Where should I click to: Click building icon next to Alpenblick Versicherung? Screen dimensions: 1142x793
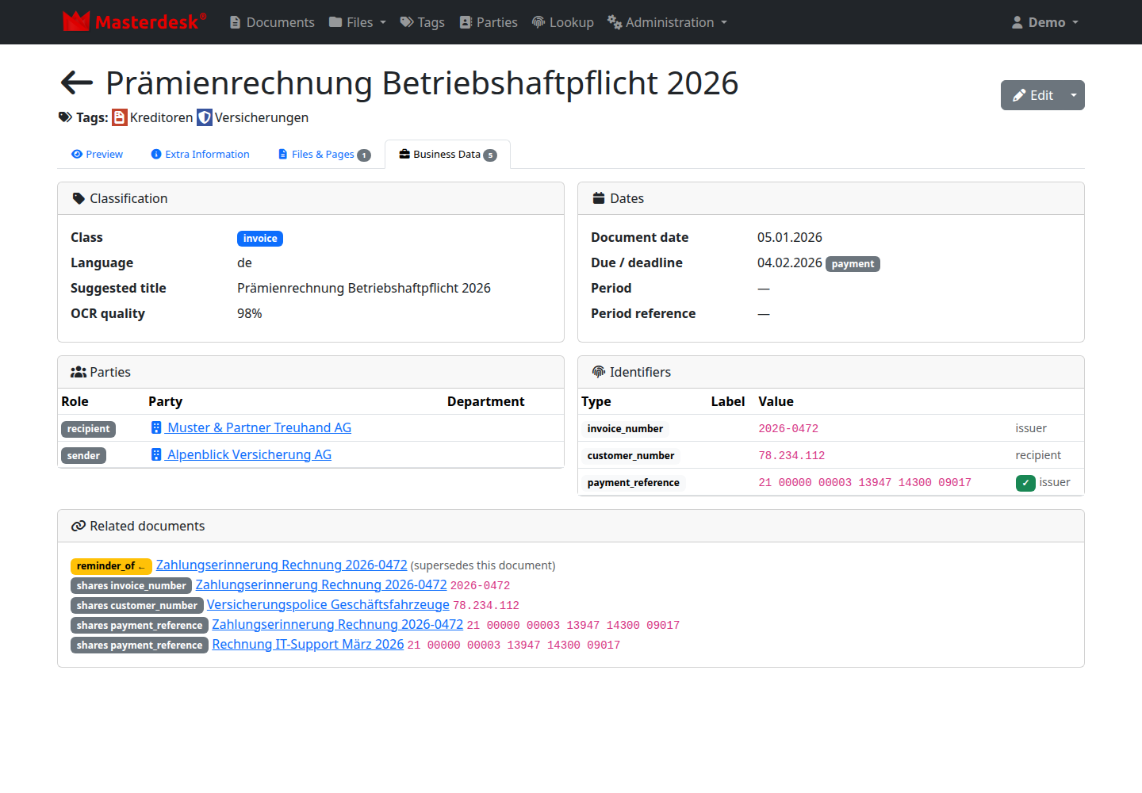pos(156,454)
